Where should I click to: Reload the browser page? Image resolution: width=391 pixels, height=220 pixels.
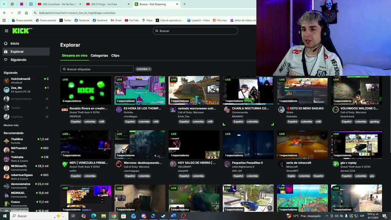(x=19, y=13)
